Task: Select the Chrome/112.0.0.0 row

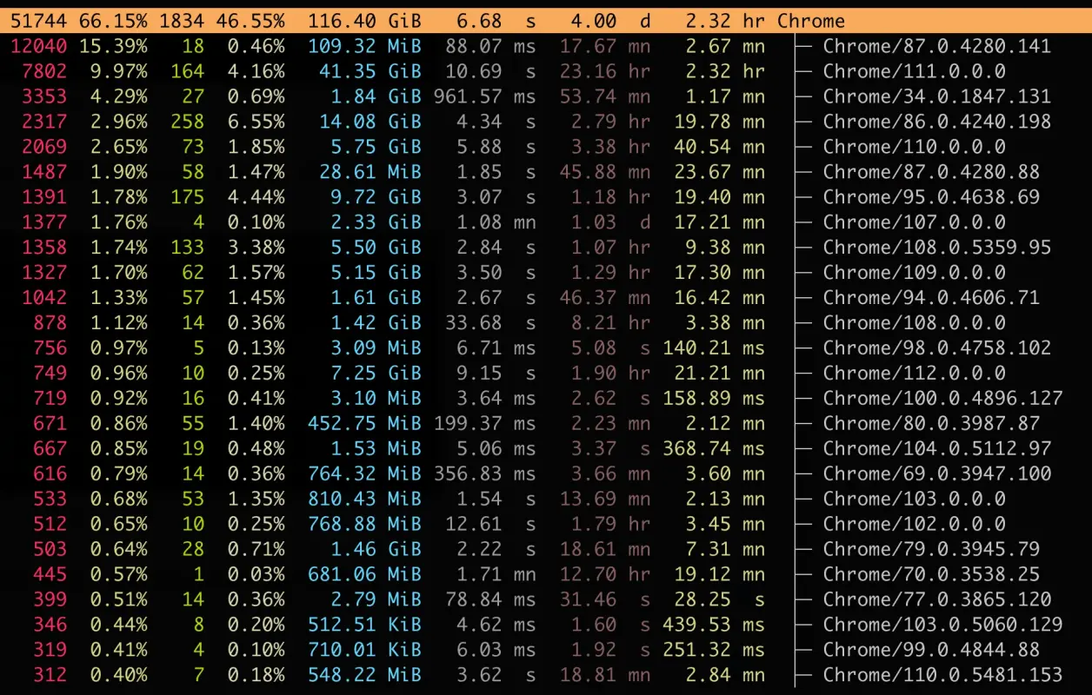Action: coord(546,374)
